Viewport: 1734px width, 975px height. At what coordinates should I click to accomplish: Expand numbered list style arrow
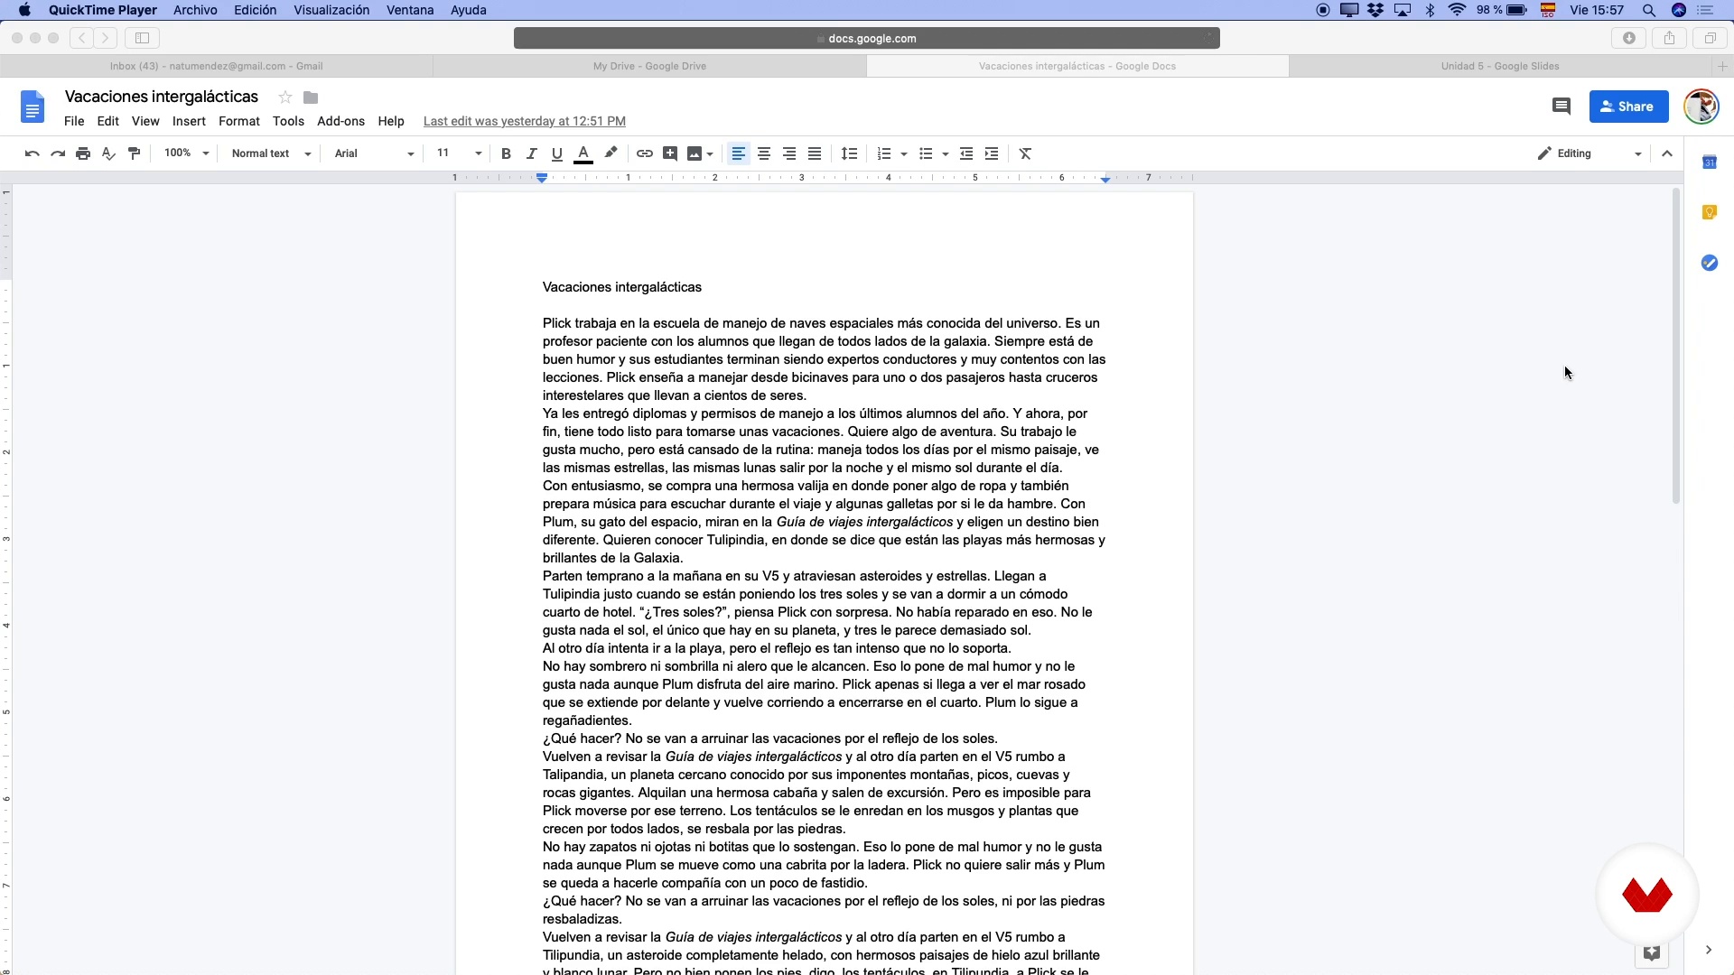point(904,154)
